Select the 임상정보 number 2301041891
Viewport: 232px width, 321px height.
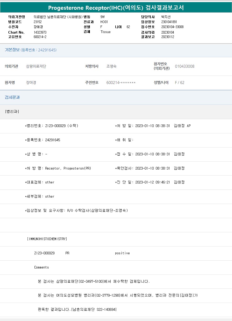point(169,22)
